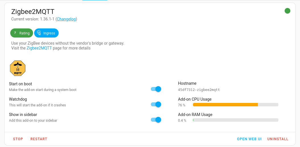
Task: Click the blue Ingress chip
Action: coord(46,33)
